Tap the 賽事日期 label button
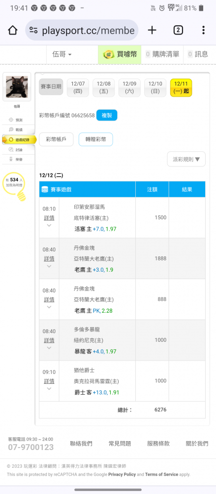 pyautogui.click(x=51, y=87)
